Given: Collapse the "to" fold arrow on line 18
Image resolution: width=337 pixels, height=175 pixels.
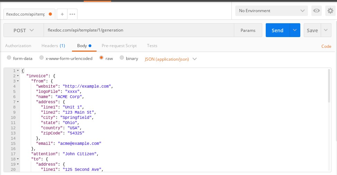Looking at the screenshot, I should 18,159.
